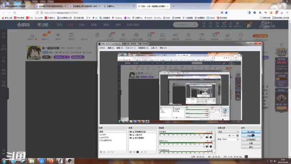The image size is (291, 164).
Task: Click the trophy icon in the Douyu left sidebar
Action: pos(4,82)
